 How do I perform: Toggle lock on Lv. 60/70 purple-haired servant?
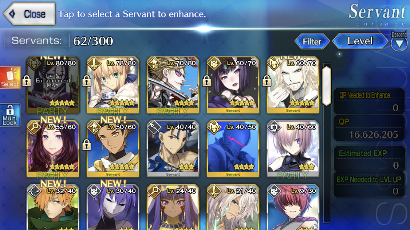tap(207, 82)
